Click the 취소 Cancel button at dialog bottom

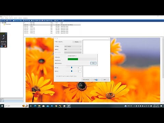click(x=105, y=80)
